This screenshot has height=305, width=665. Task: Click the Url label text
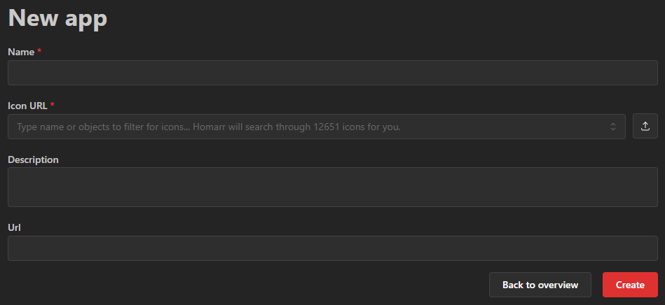pos(15,227)
